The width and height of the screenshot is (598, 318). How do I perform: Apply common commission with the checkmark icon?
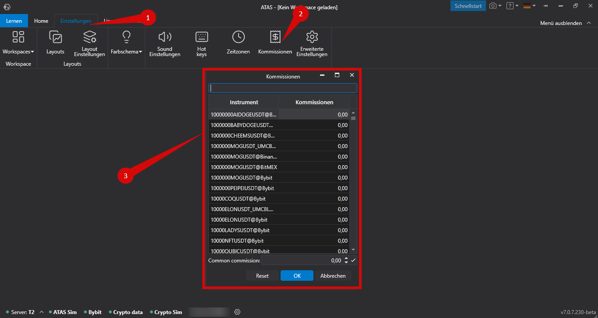click(x=354, y=260)
